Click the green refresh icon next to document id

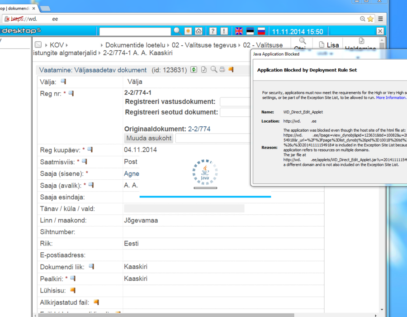(194, 69)
